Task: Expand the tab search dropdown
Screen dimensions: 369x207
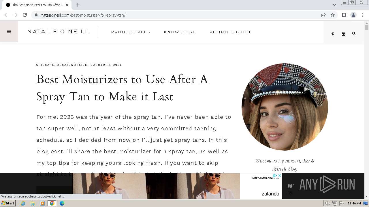Action: [334, 5]
